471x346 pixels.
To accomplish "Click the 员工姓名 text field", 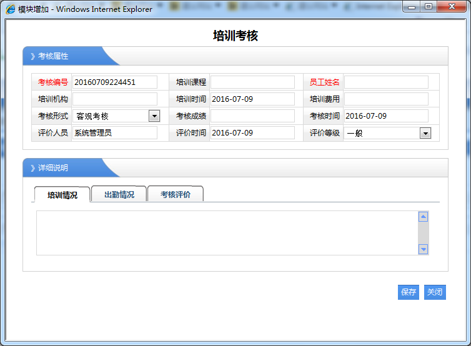I will [x=386, y=82].
